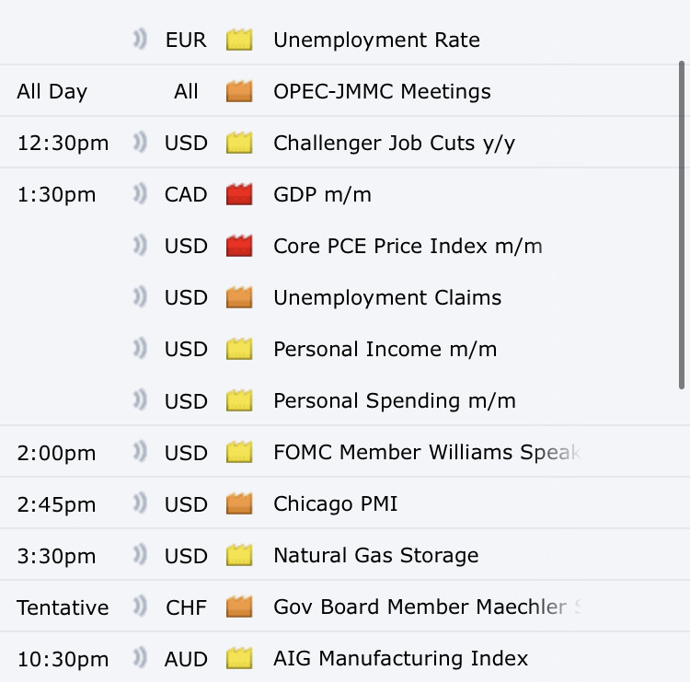Open the Personal Spending m/m event

[394, 401]
